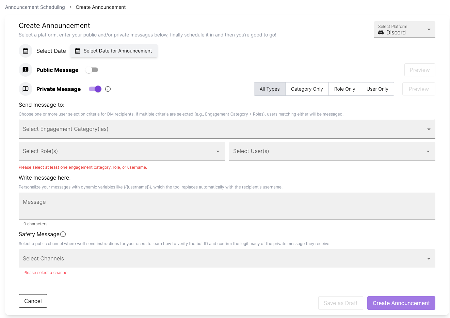450x318 pixels.
Task: Click the info icon next to Private Message
Action: (108, 89)
